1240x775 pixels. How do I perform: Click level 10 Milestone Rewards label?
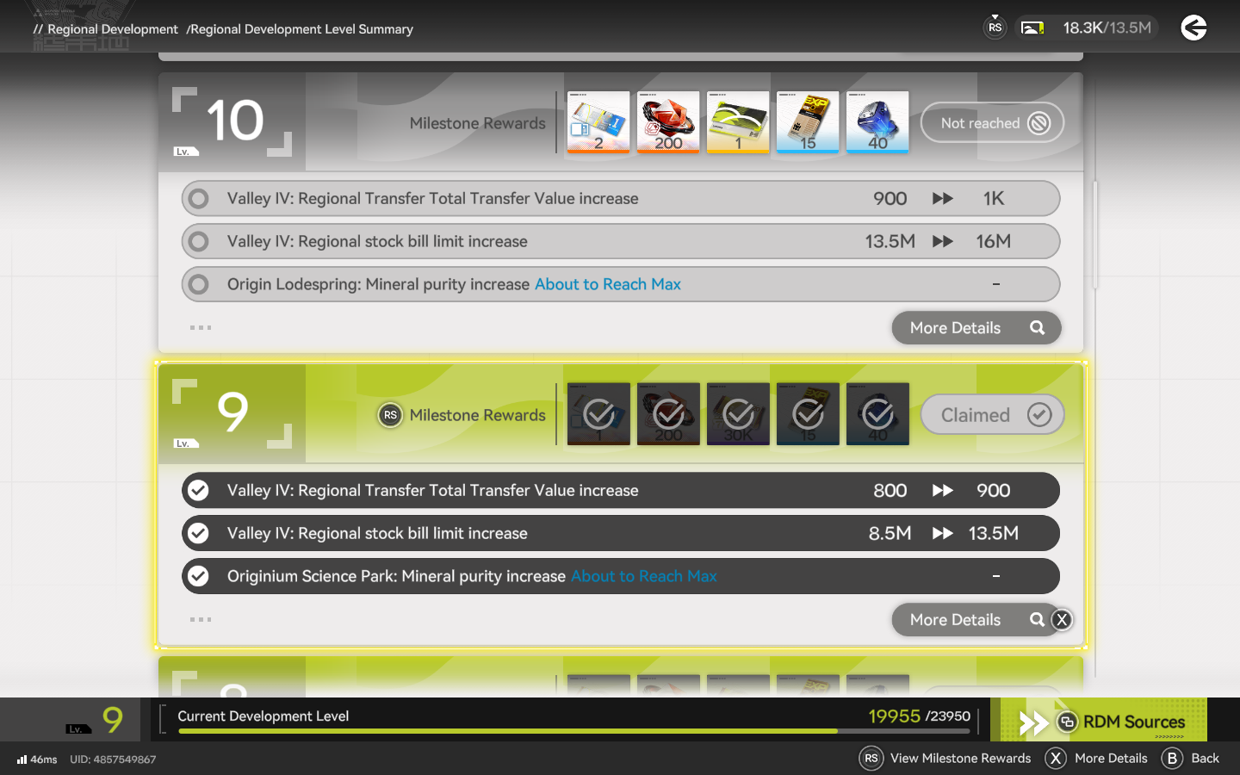(478, 123)
